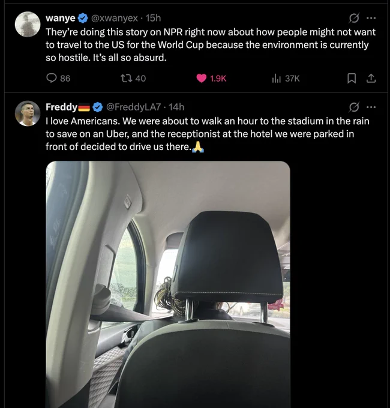Expand the car interior photo
The image size is (390, 408).
tap(168, 284)
